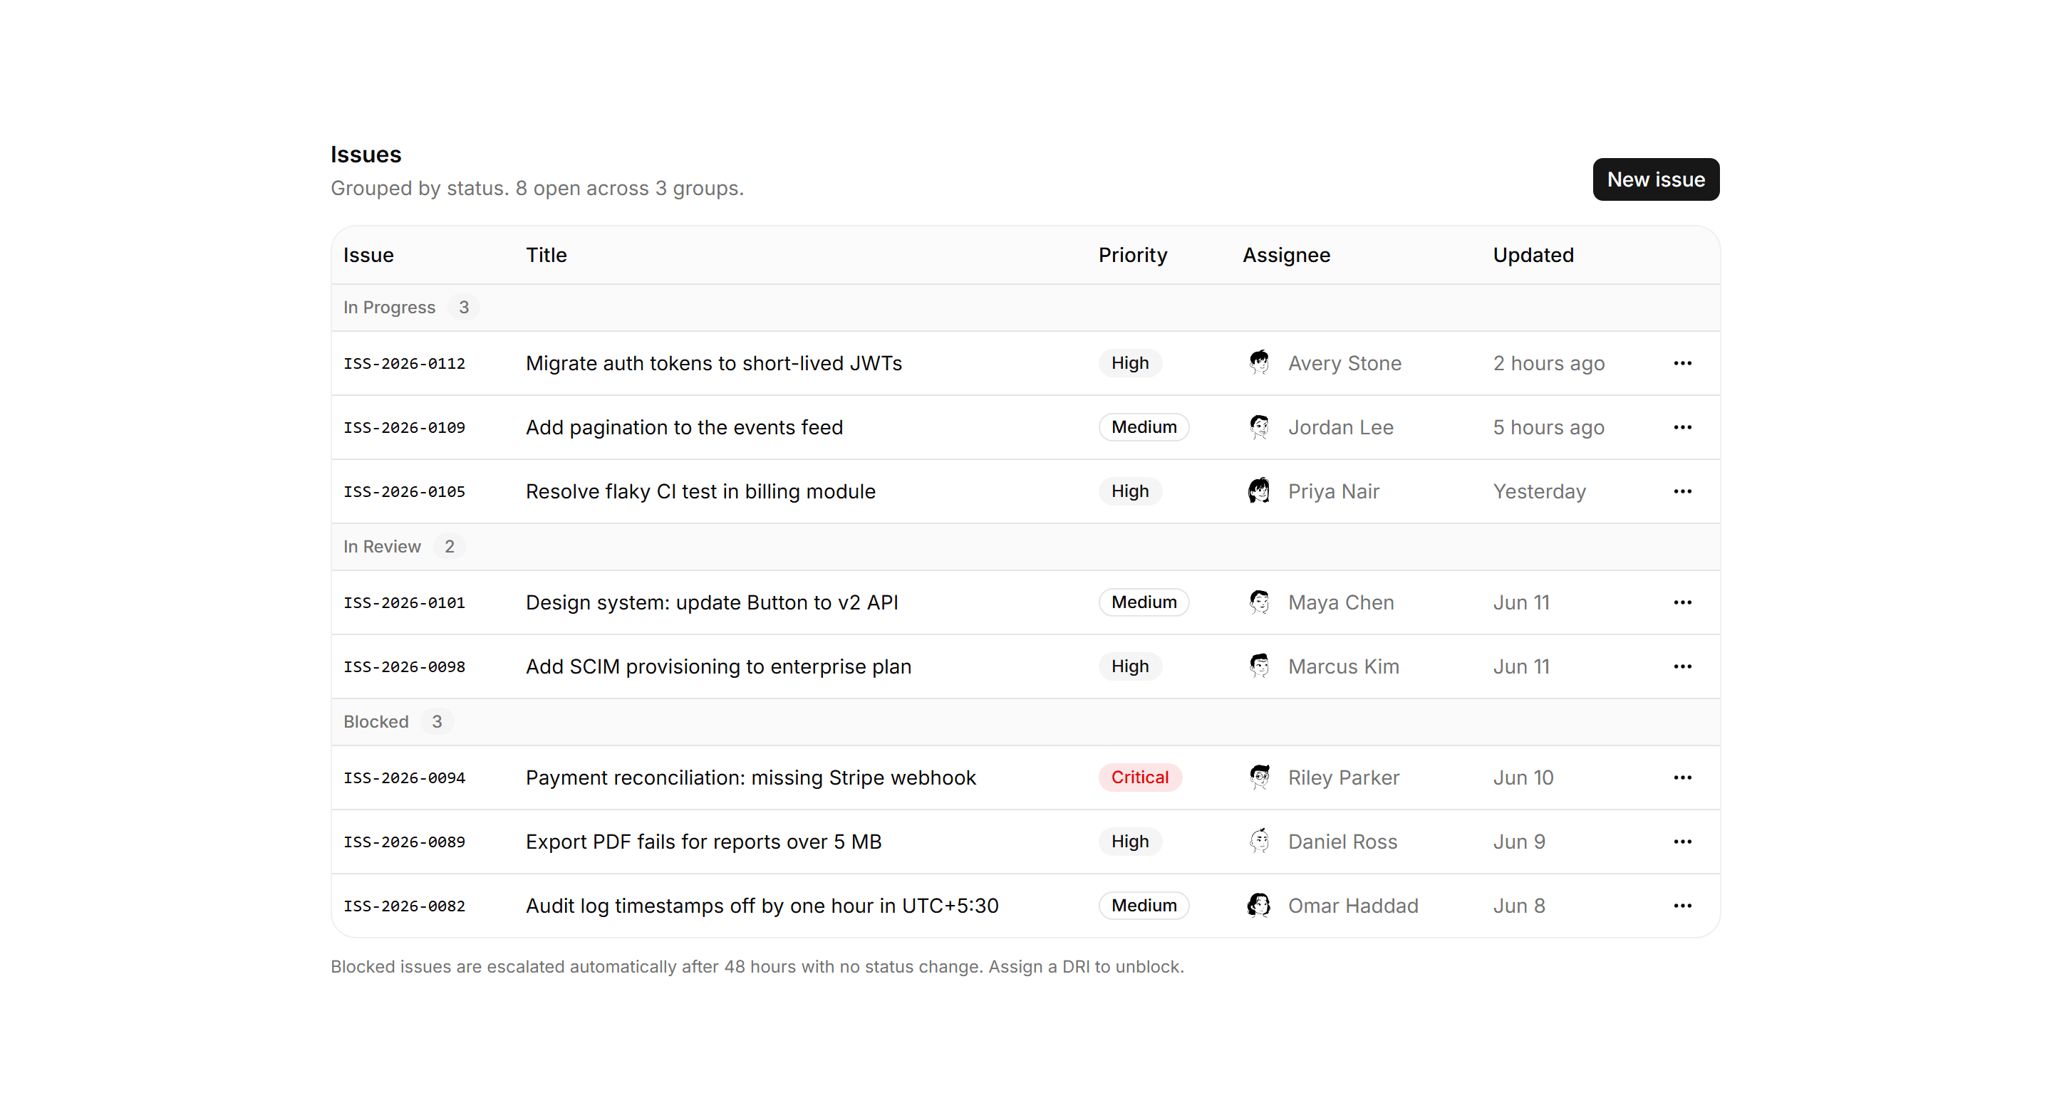Viewport: 2052px width, 1115px height.
Task: Click Priya Nair's avatar
Action: click(1260, 491)
